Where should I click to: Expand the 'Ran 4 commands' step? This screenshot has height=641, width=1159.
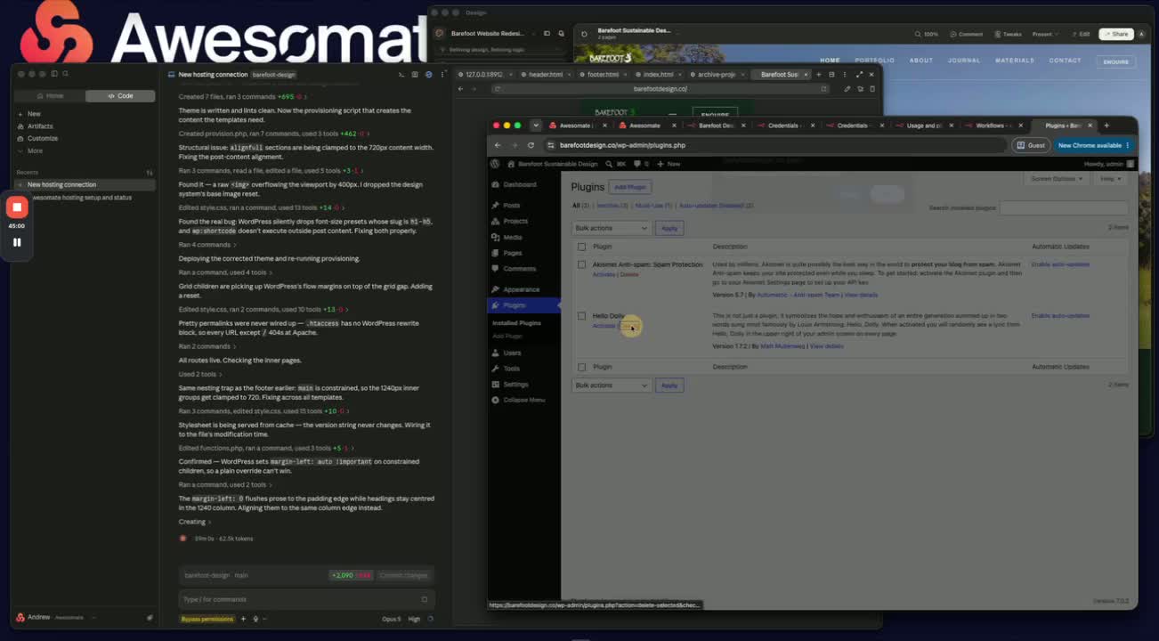207,245
